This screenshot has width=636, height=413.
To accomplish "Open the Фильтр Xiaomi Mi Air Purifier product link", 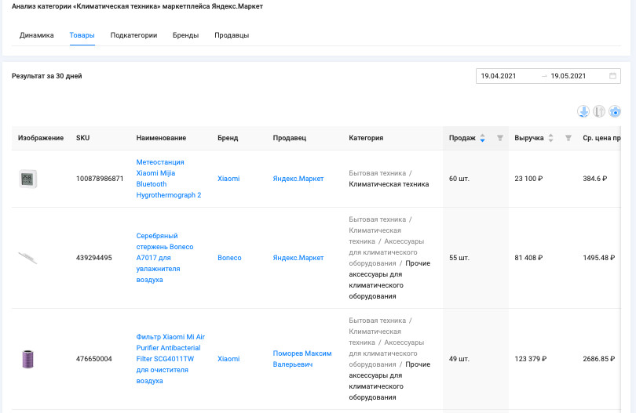I will click(170, 359).
